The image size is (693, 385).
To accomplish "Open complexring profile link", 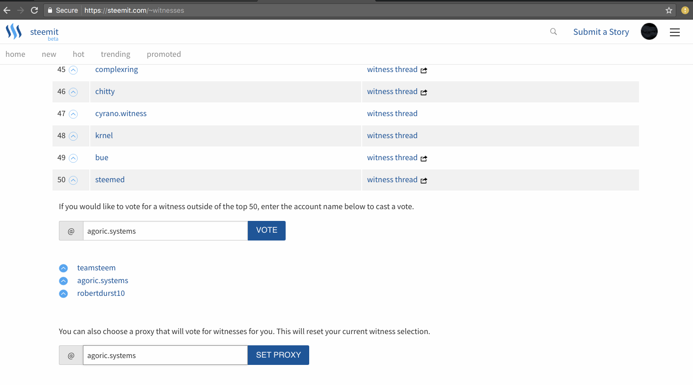I will tap(117, 69).
